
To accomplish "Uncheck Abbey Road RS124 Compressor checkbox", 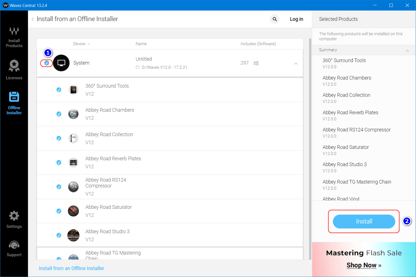I will point(59,187).
